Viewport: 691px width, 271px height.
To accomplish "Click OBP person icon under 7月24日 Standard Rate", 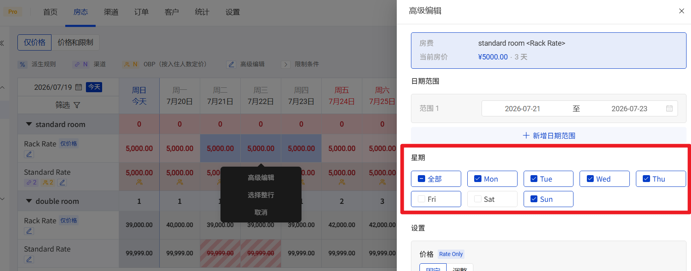I will click(342, 182).
